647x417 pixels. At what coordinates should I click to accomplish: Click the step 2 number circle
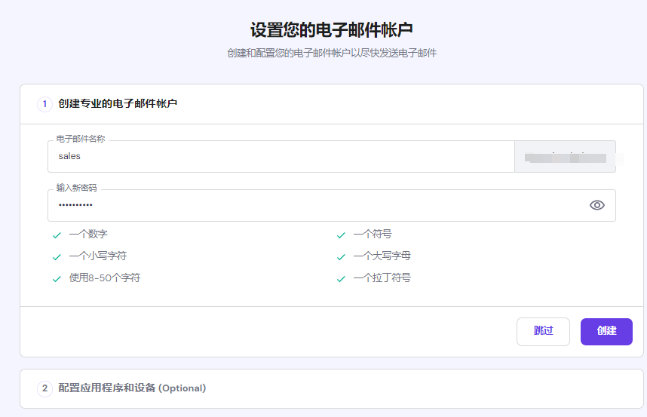pyautogui.click(x=44, y=388)
